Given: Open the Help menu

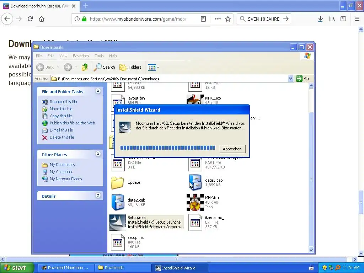Looking at the screenshot, I should (113, 56).
